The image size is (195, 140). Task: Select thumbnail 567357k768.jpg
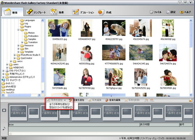point(87,77)
